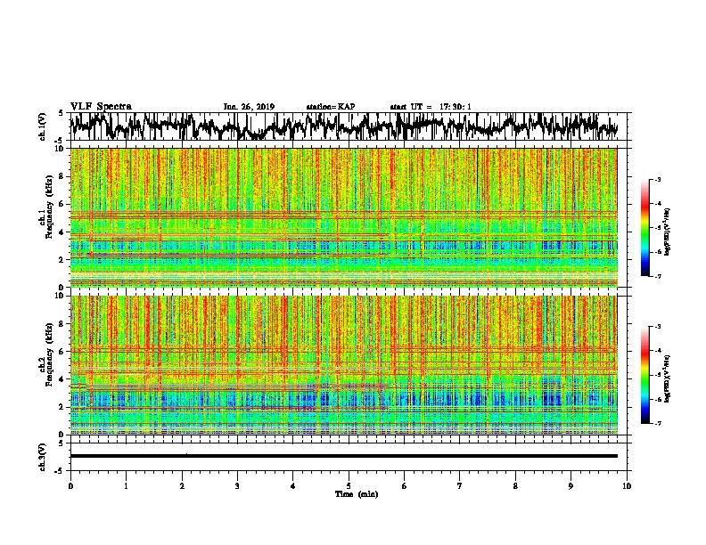Click time axis tick label "7"
This screenshot has width=706, height=545.
pyautogui.click(x=460, y=486)
